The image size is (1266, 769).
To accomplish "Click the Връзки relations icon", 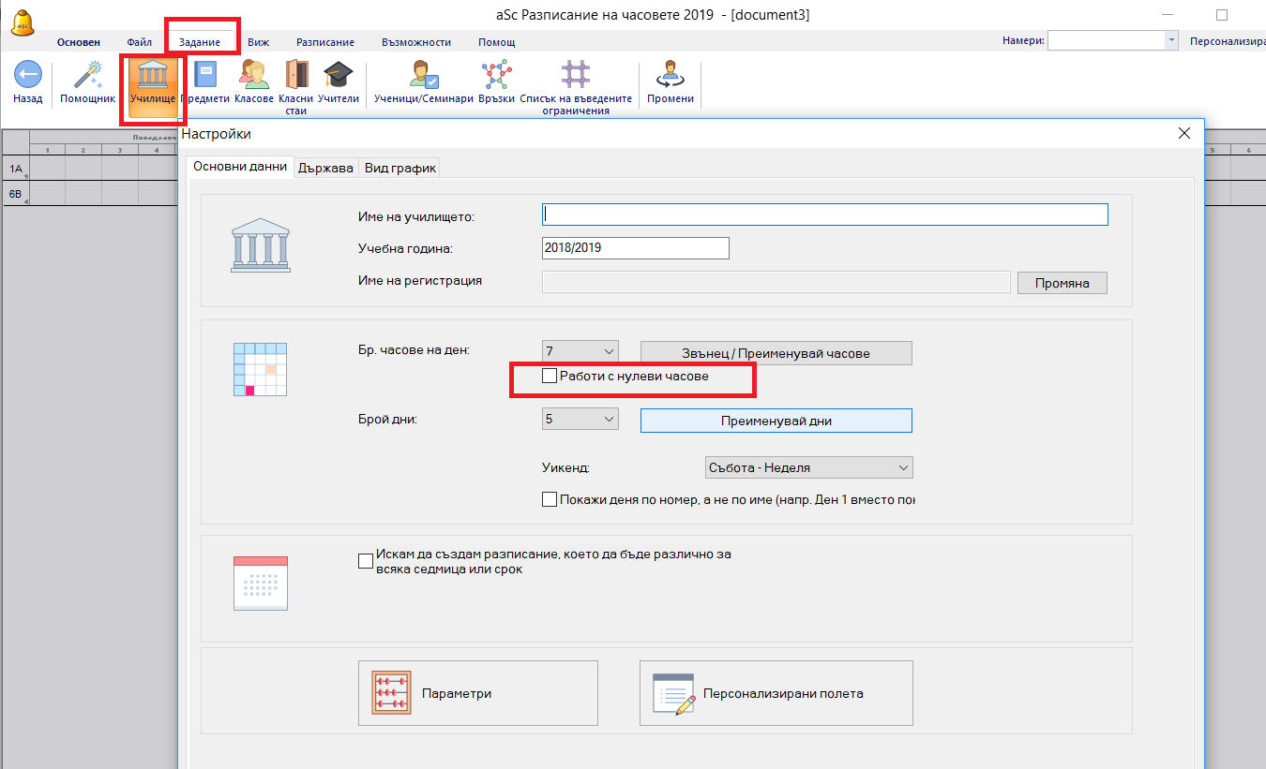I will (x=496, y=76).
